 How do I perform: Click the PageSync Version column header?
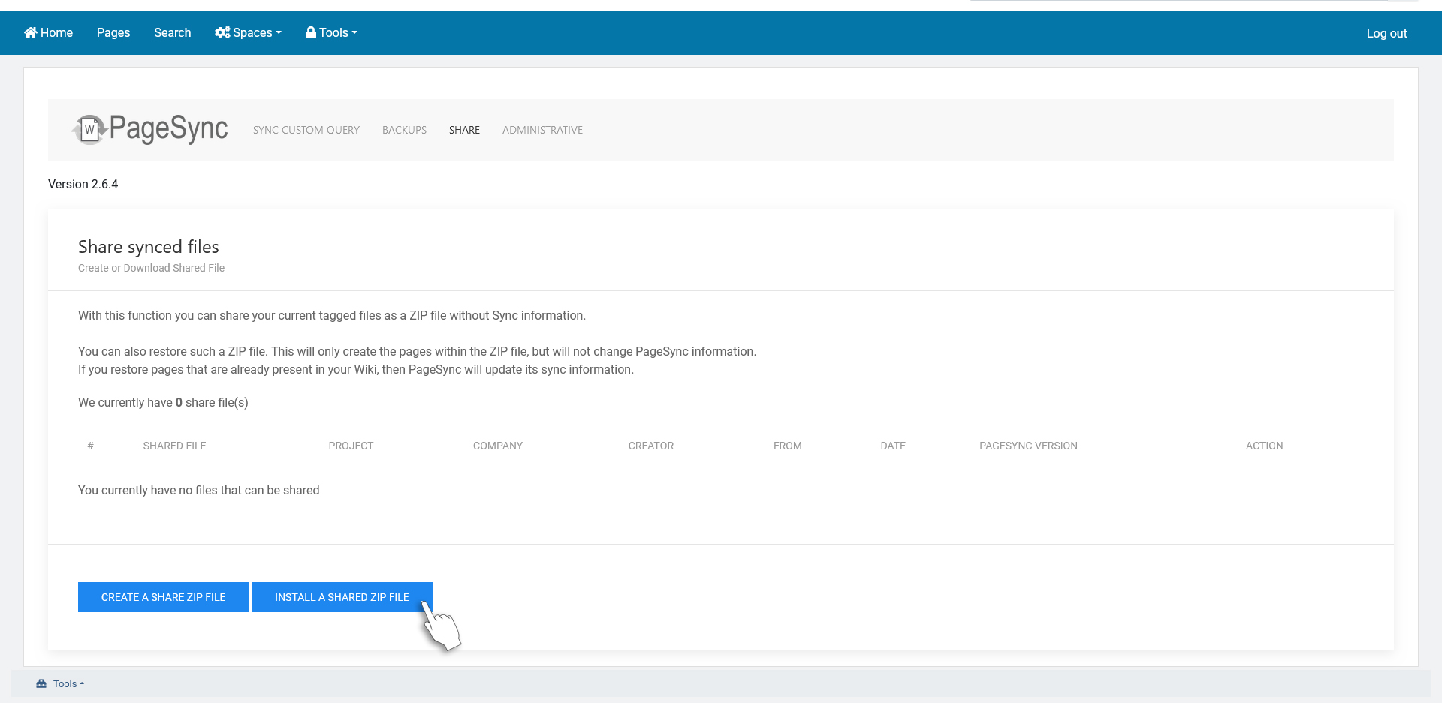click(x=1027, y=446)
